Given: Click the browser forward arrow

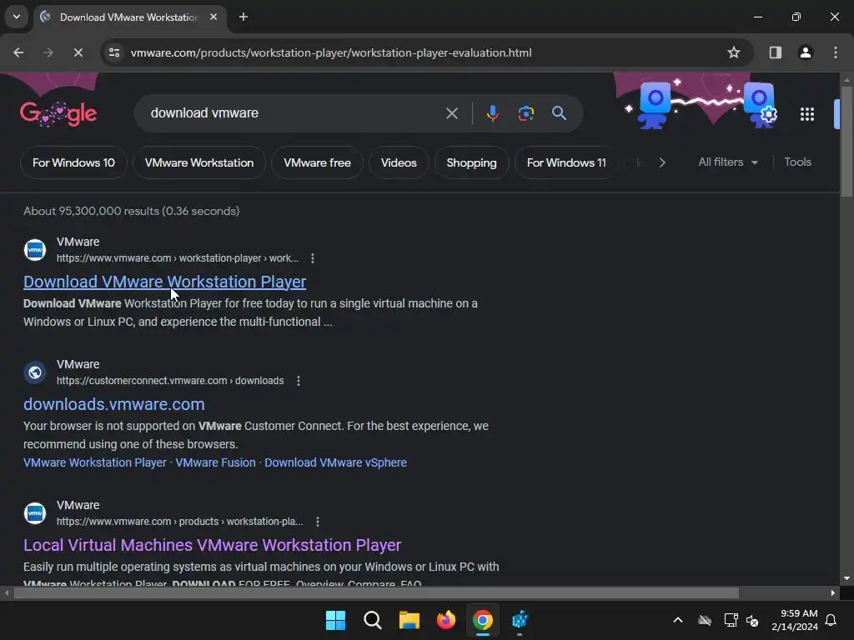Looking at the screenshot, I should coord(48,52).
